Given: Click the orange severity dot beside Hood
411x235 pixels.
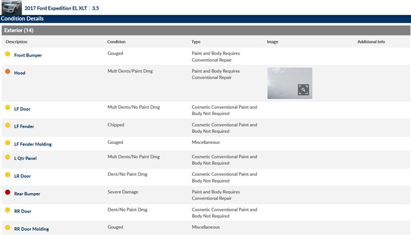Looking at the screenshot, I should [x=8, y=72].
